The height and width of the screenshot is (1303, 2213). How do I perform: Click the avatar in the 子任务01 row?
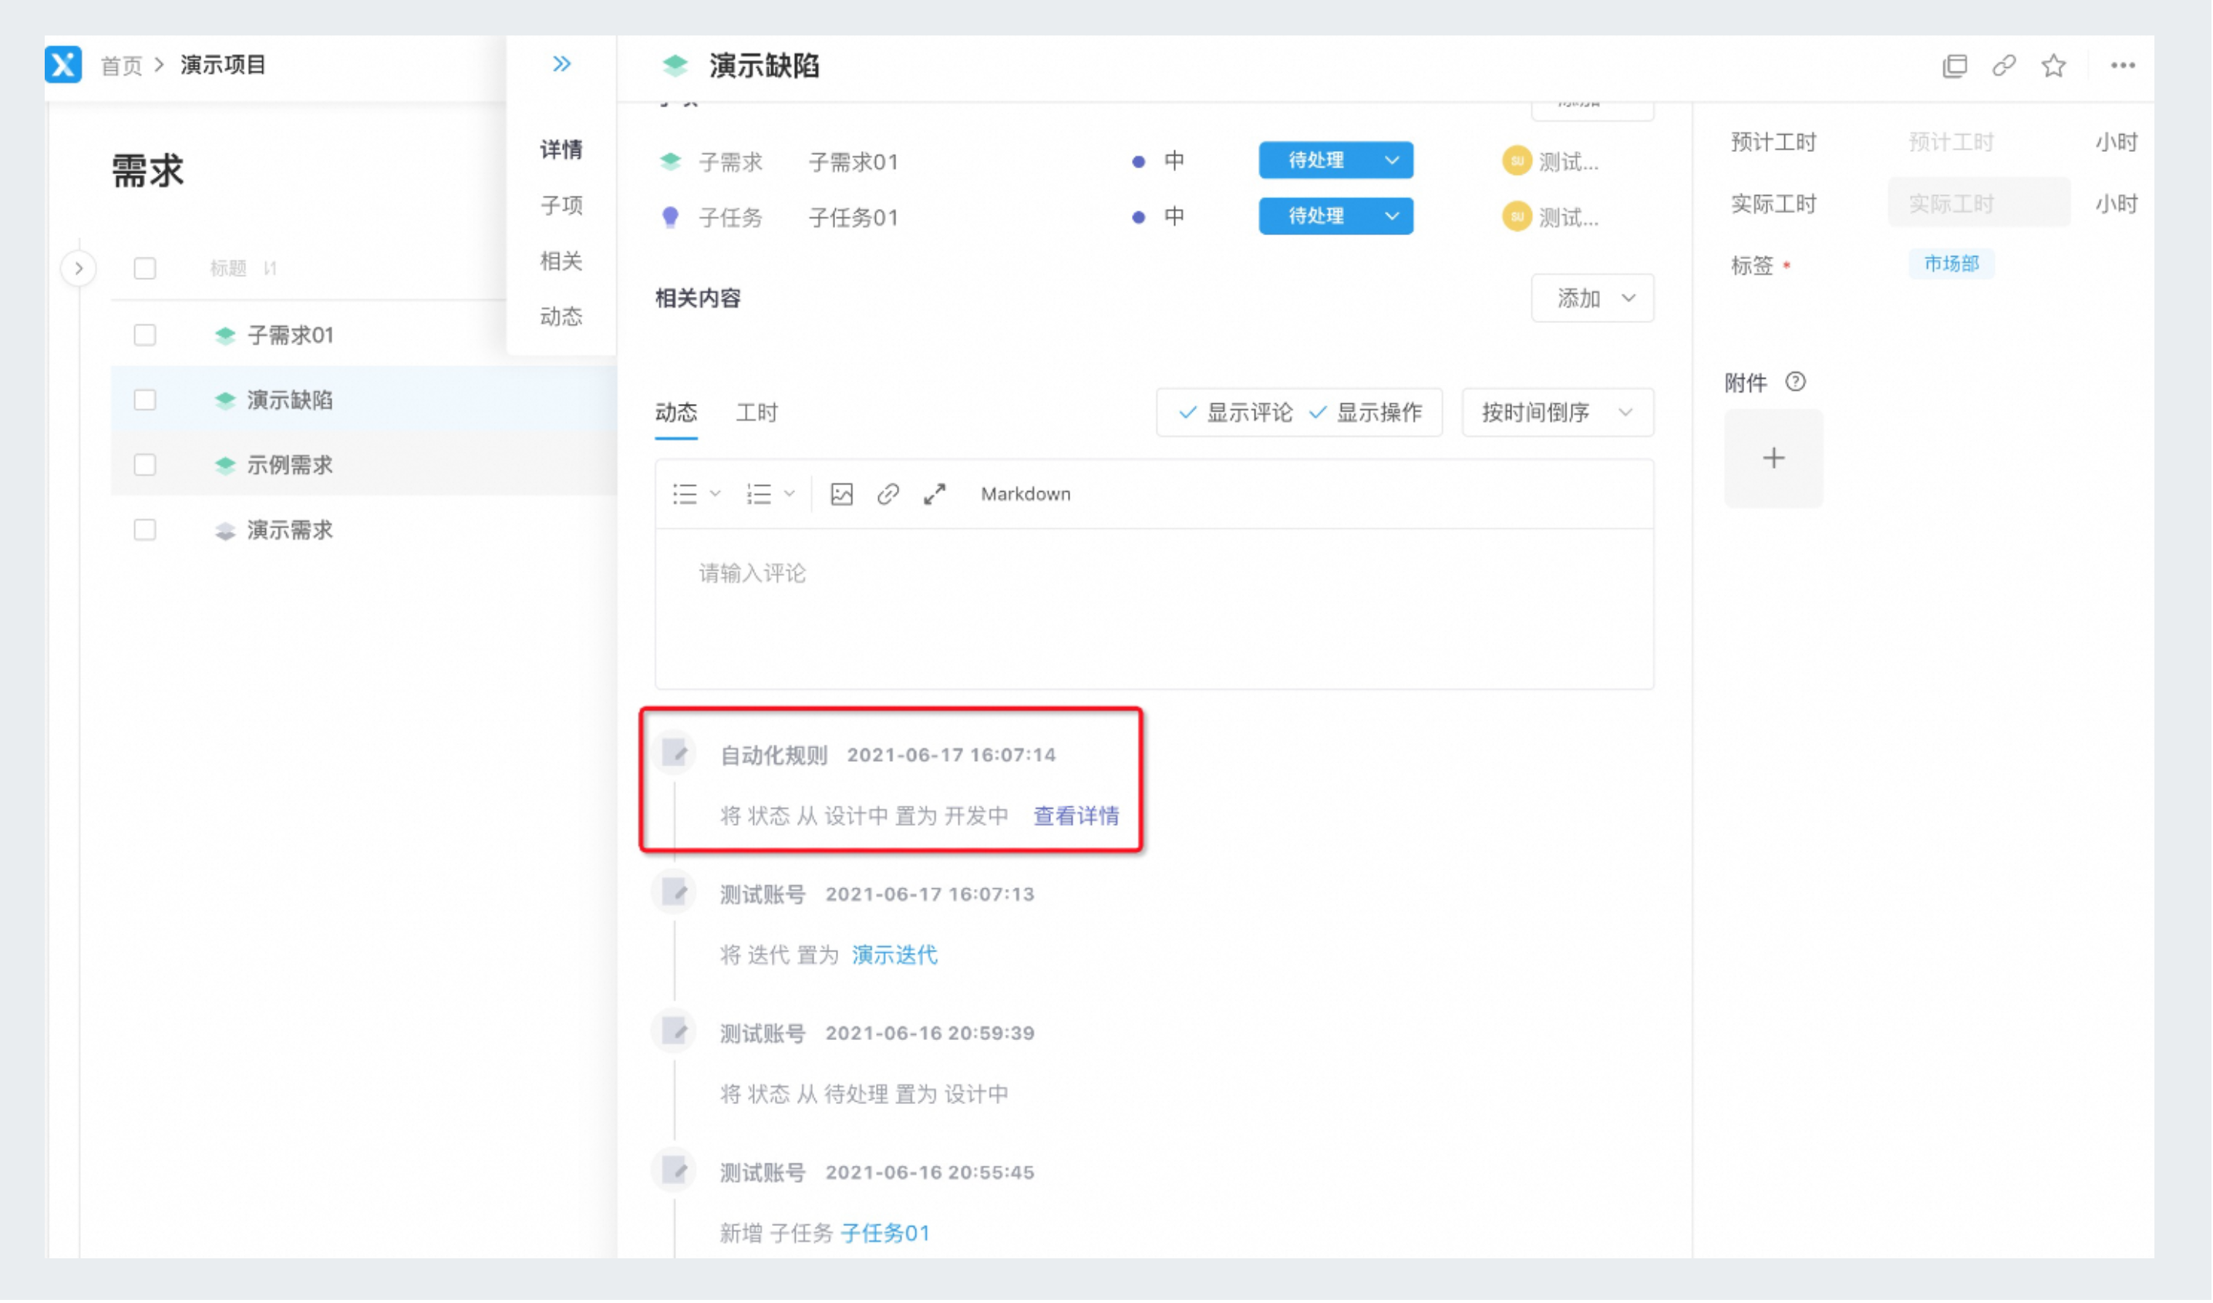(1517, 216)
